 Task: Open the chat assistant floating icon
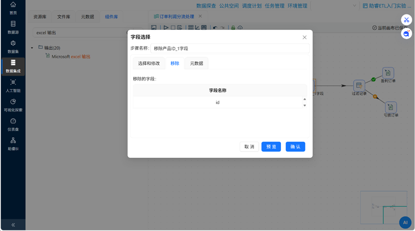click(406, 34)
